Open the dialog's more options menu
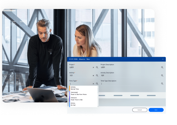 tap(163, 59)
